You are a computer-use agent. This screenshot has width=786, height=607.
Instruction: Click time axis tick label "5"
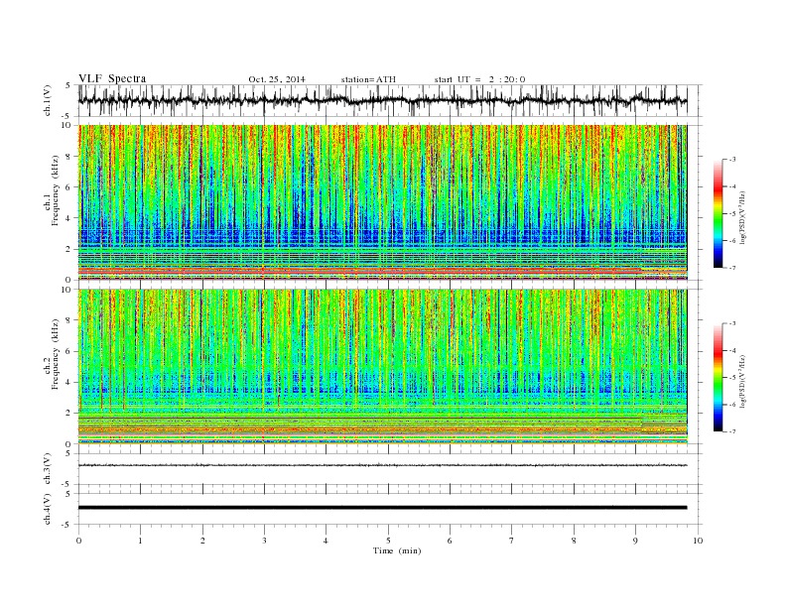388,541
